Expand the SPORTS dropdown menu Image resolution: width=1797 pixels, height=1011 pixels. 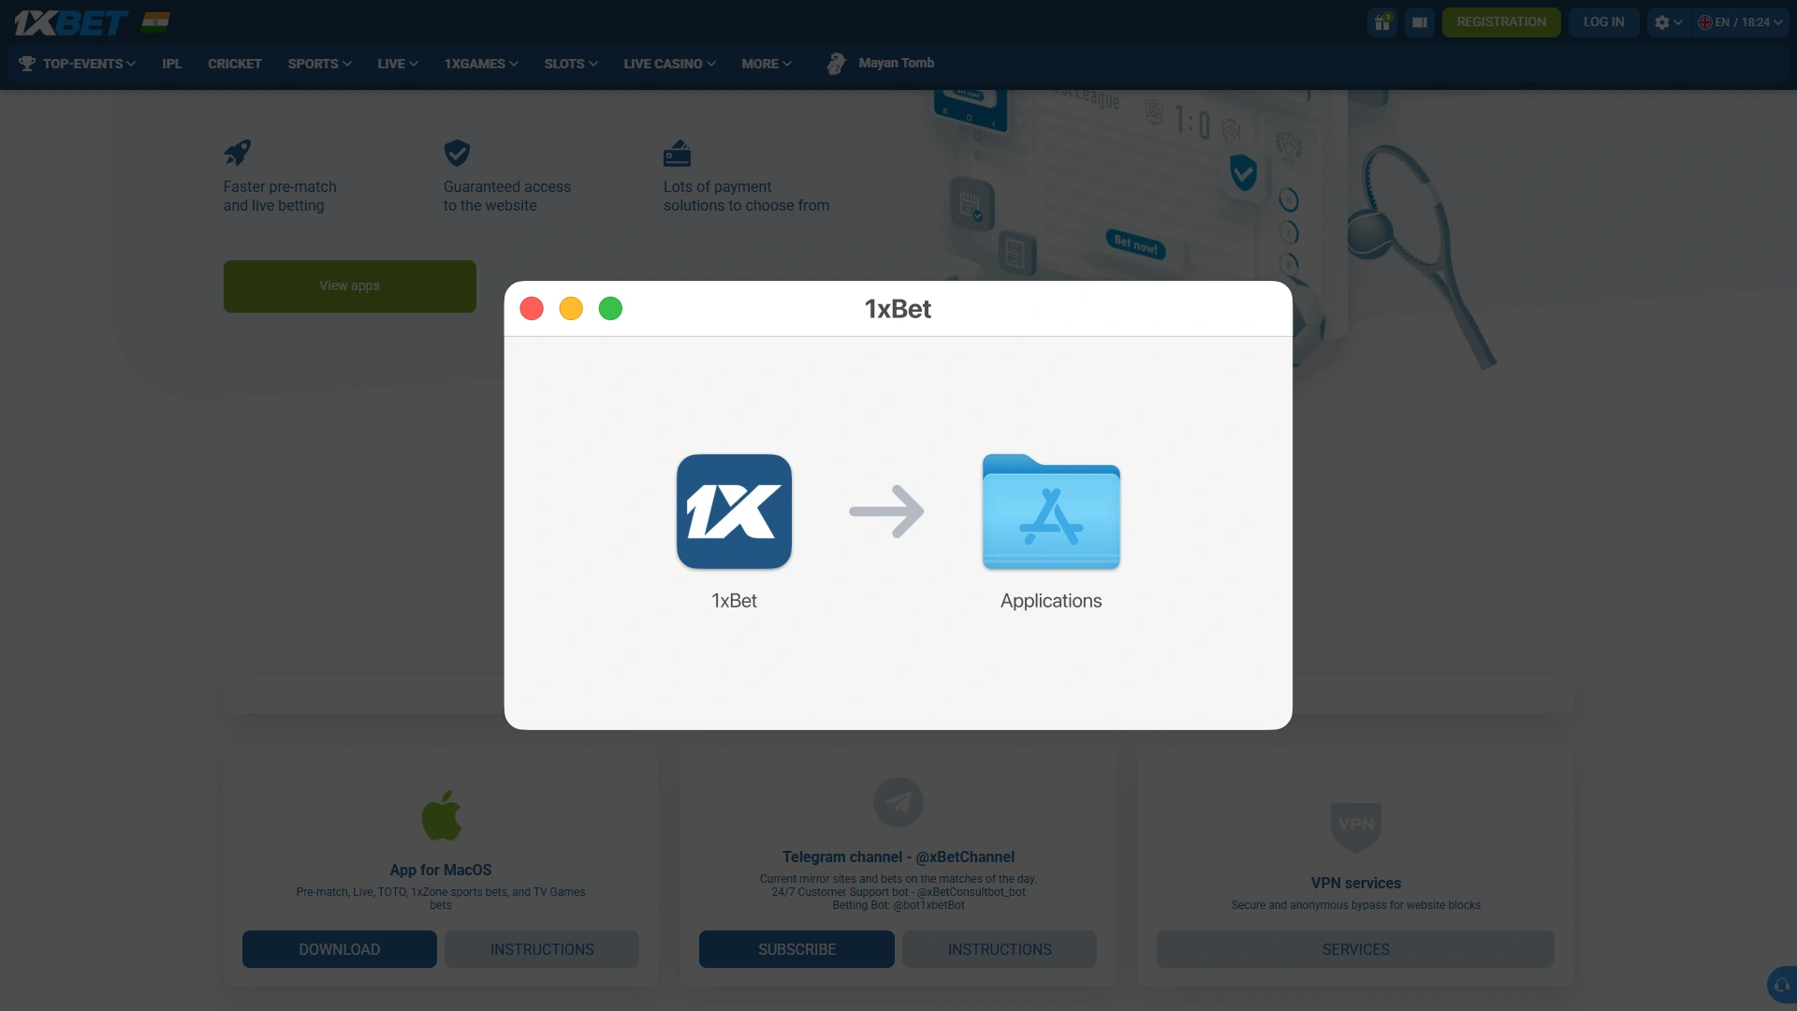tap(319, 64)
